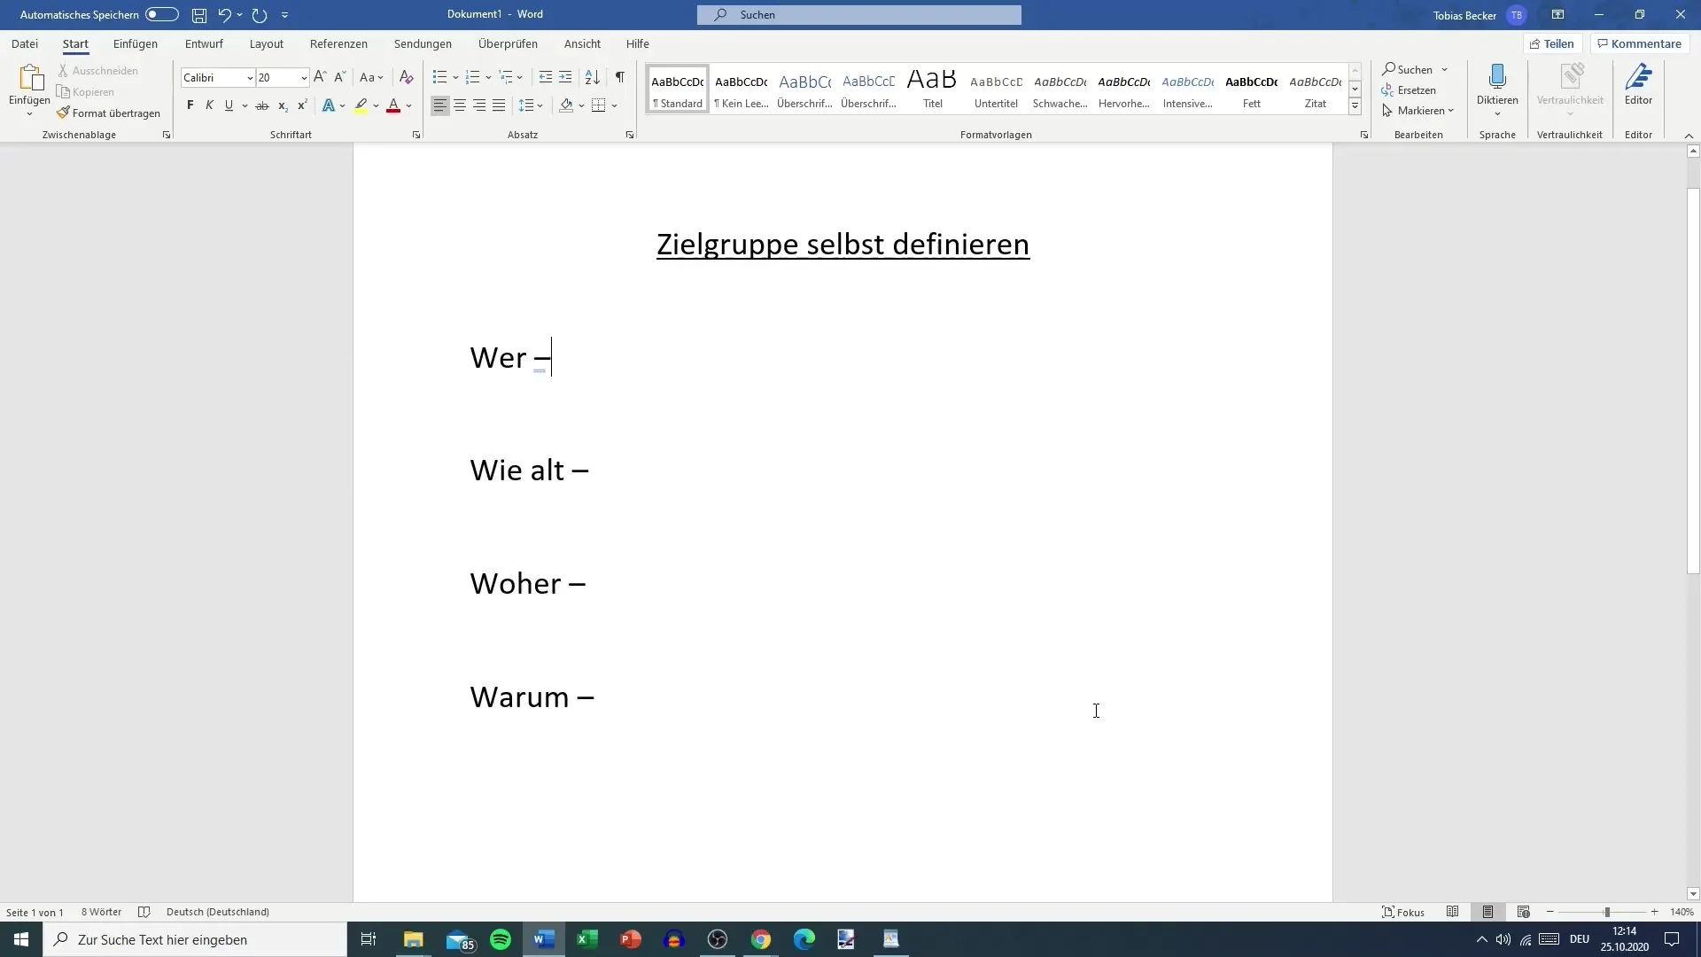Open Spotify from taskbar
The width and height of the screenshot is (1701, 957).
pyautogui.click(x=501, y=939)
